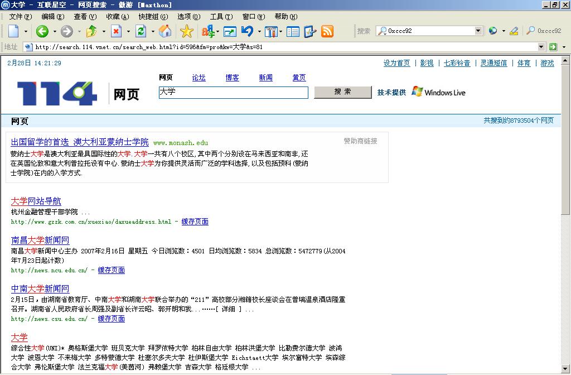Image resolution: width=571 pixels, height=375 pixels.
Task: Open the orange RSS feed icon
Action: coord(327,32)
